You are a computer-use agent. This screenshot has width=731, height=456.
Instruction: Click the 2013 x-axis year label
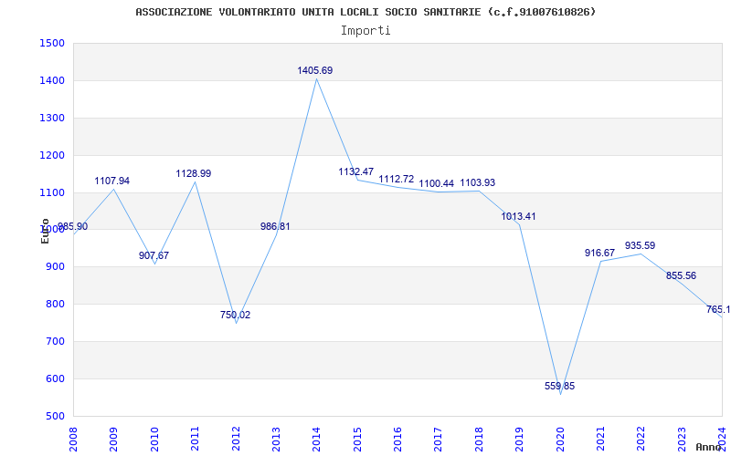[x=276, y=440]
